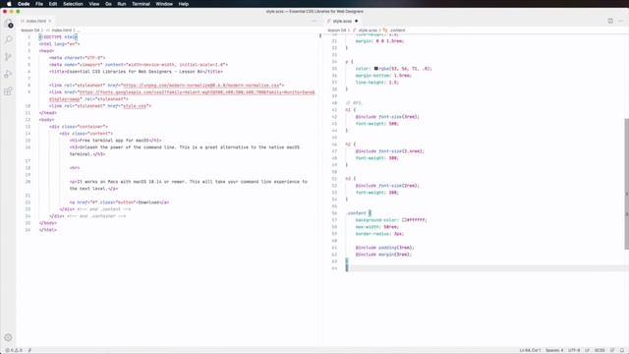Click the 'Free terminal app for macOS' h1 line
Viewport: 629px width, 354px height.
[116, 141]
